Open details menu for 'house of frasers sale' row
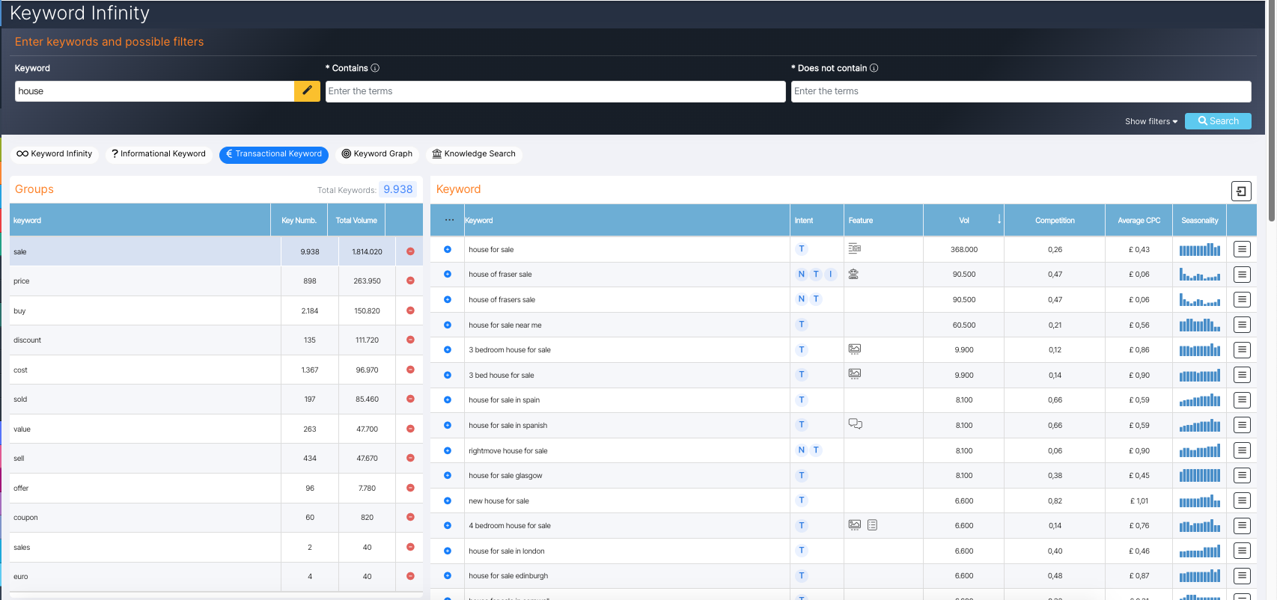The height and width of the screenshot is (600, 1277). pyautogui.click(x=1242, y=299)
